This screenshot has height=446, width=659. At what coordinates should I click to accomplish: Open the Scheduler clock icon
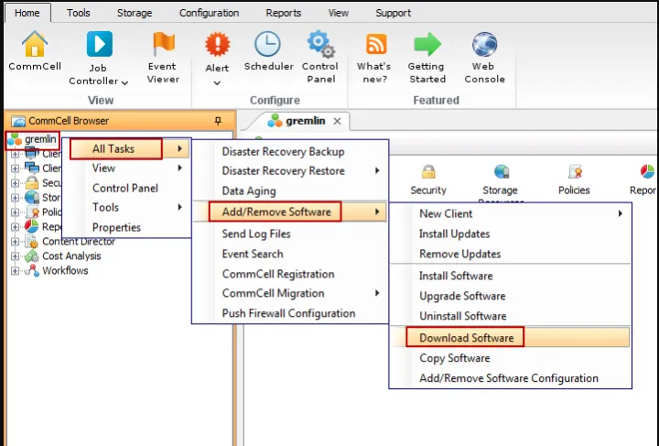[267, 44]
